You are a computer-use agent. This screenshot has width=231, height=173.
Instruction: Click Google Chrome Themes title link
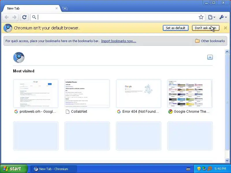(x=191, y=112)
